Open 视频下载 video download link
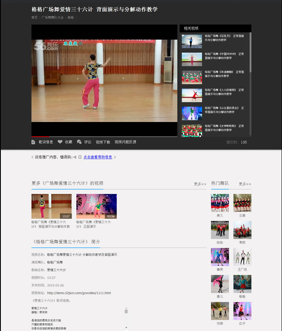The image size is (282, 331). point(103,142)
